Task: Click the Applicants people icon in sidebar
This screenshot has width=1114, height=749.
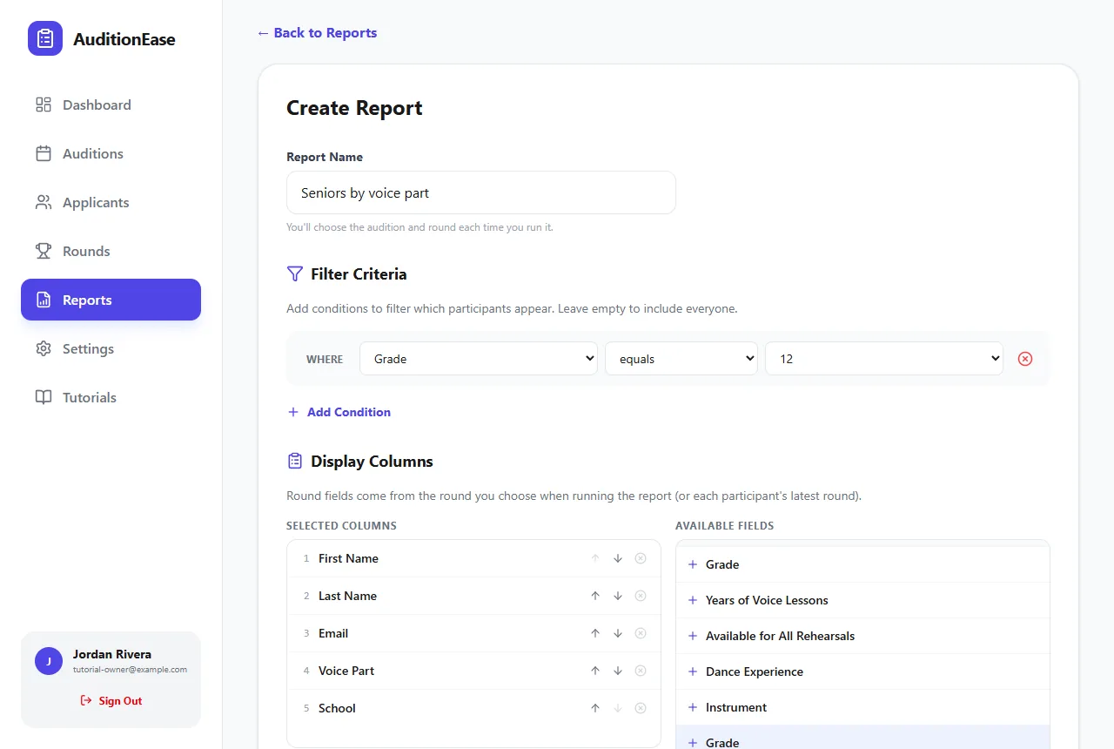Action: [44, 202]
